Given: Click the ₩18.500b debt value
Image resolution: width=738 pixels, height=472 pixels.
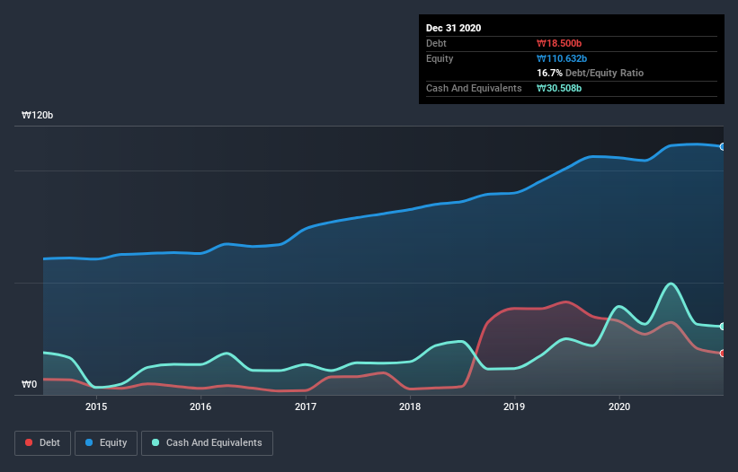Looking at the screenshot, I should tap(559, 43).
